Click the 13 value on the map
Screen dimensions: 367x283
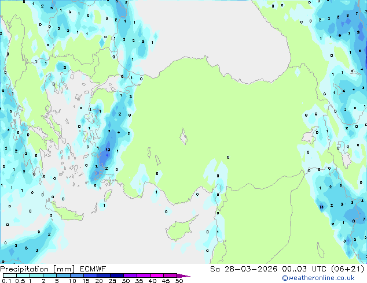[108, 150]
